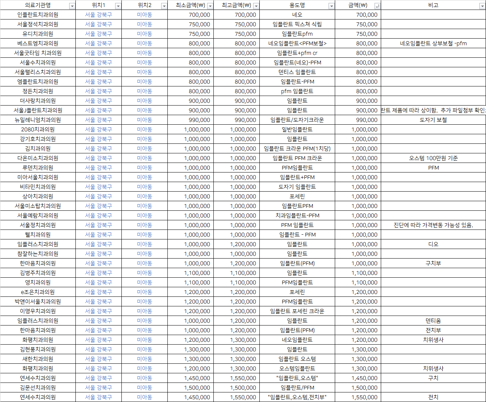This screenshot has width=486, height=402.
Task: Select the 인플란트치과의원 cell
Action: [38, 15]
